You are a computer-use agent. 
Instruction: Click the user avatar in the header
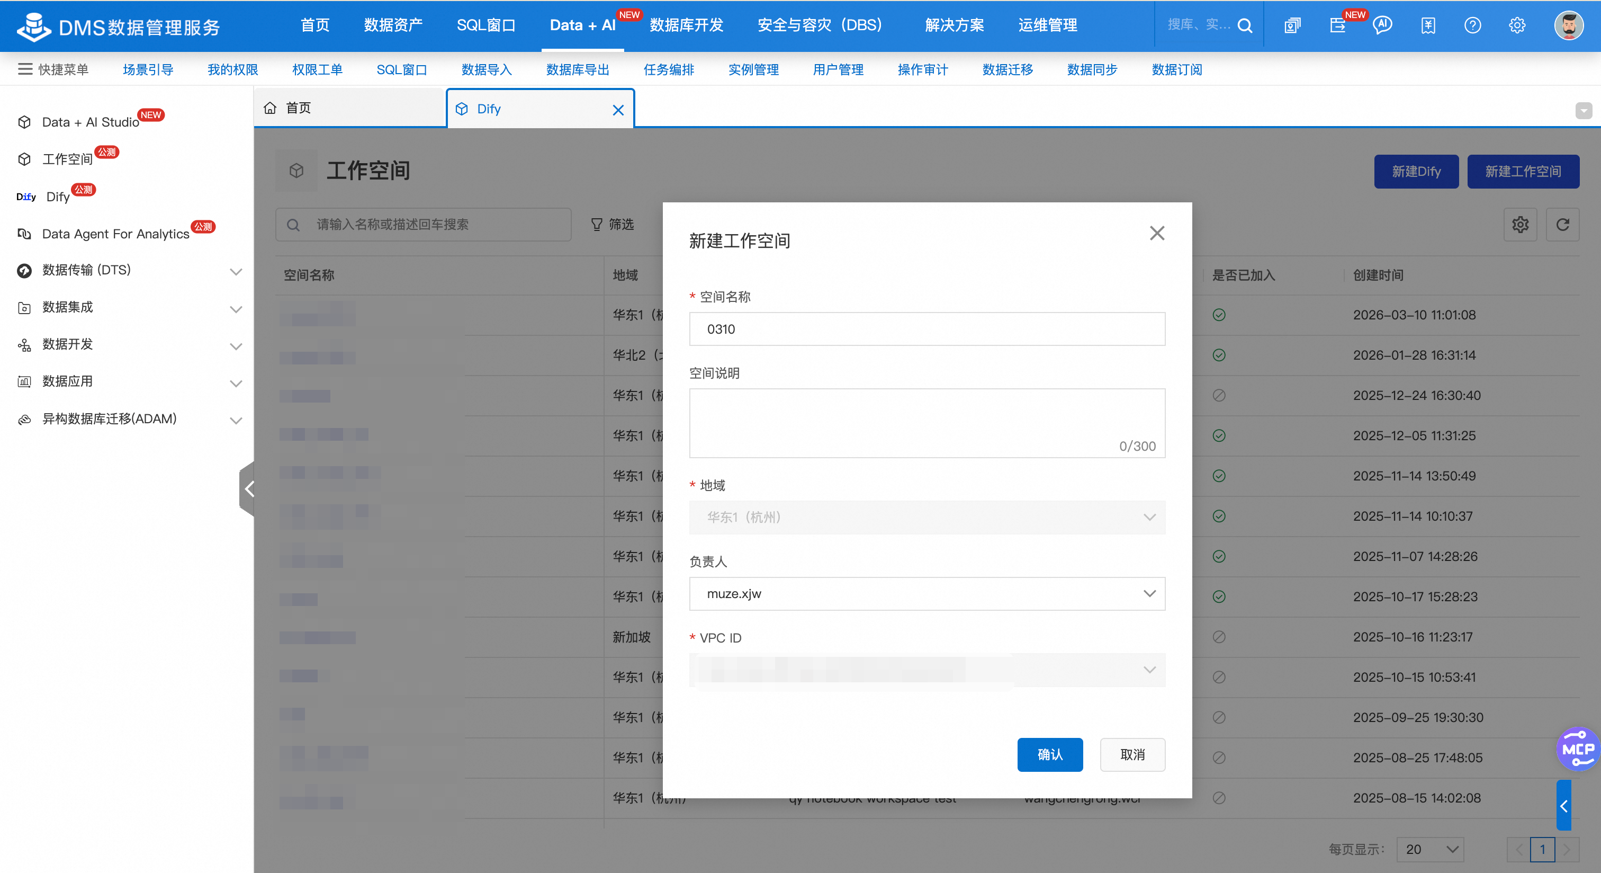click(x=1569, y=25)
